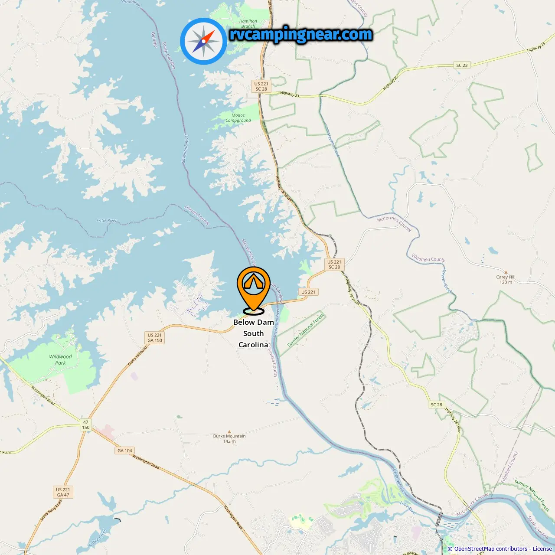The height and width of the screenshot is (555, 555).
Task: Click the Little River water label
Action: click(x=107, y=220)
